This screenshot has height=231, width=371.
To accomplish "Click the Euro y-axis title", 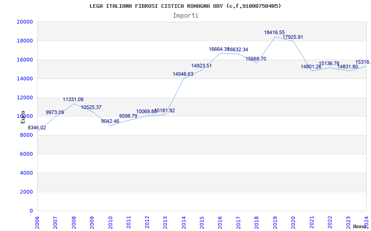I will 23,117.
